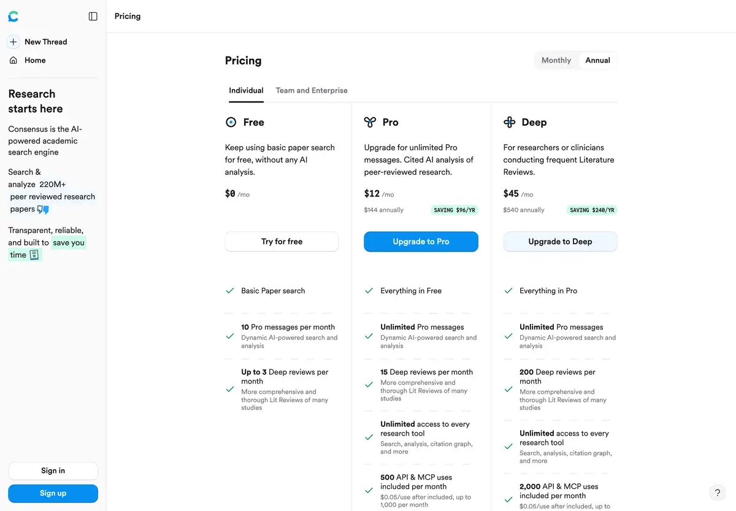Click the plus icon beside New Thread
Image resolution: width=736 pixels, height=511 pixels.
(x=13, y=42)
